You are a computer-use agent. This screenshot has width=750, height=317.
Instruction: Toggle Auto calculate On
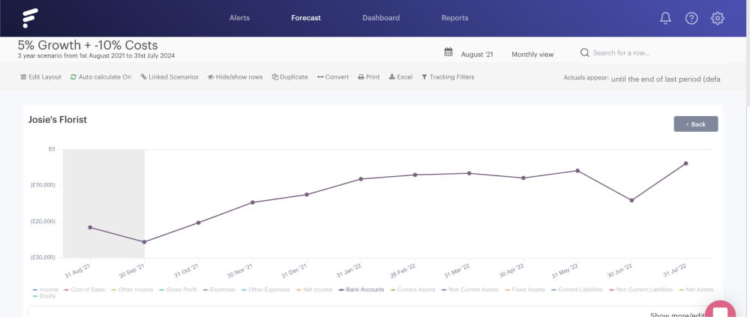pyautogui.click(x=100, y=77)
